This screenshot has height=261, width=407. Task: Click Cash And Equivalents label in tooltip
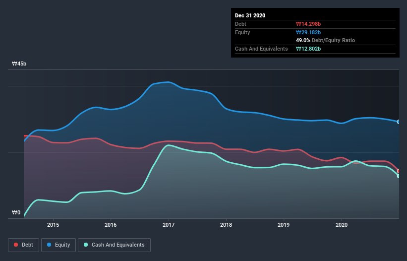pos(261,49)
